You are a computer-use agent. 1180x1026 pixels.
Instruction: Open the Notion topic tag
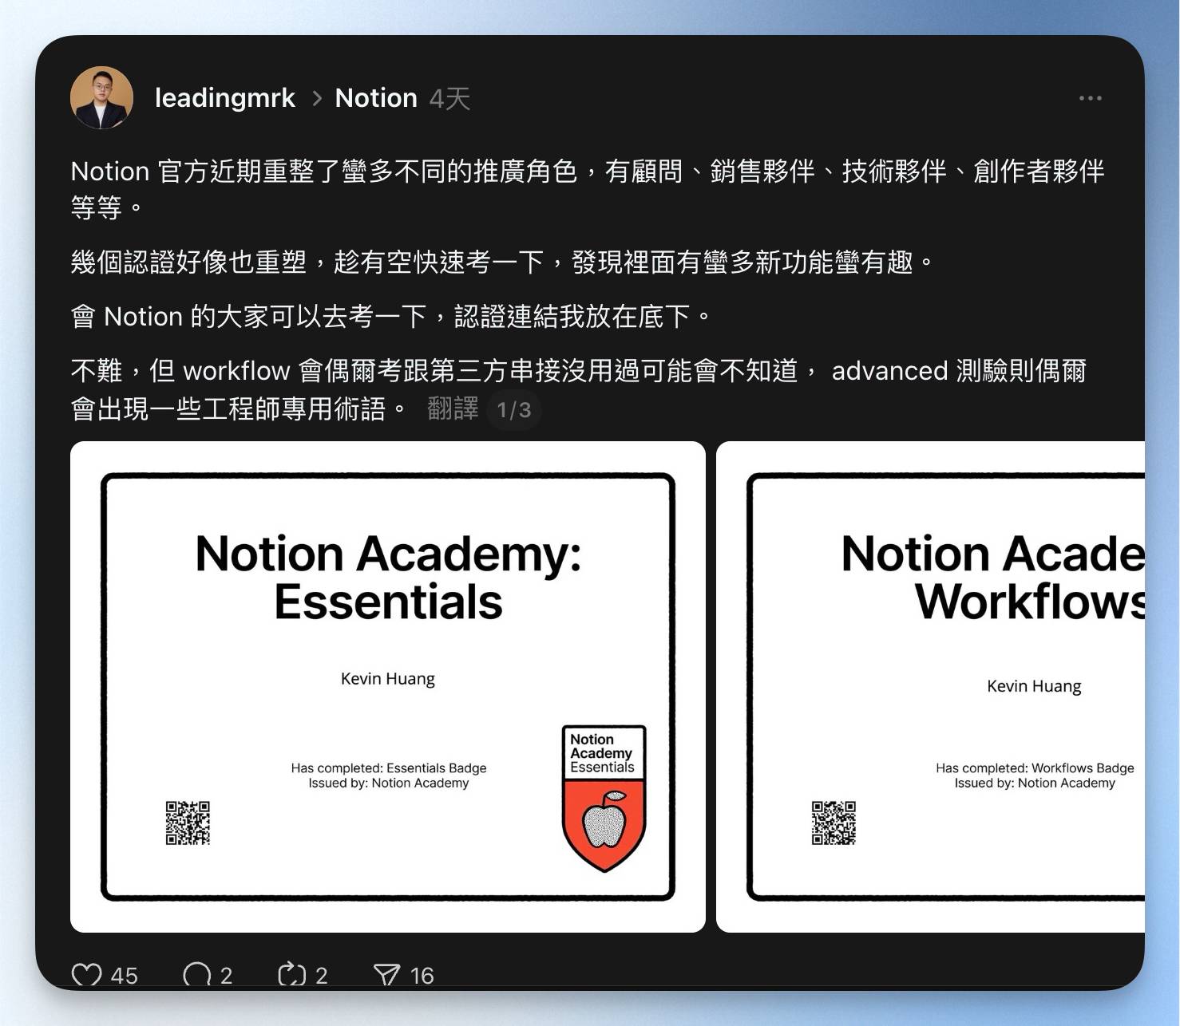[x=376, y=98]
